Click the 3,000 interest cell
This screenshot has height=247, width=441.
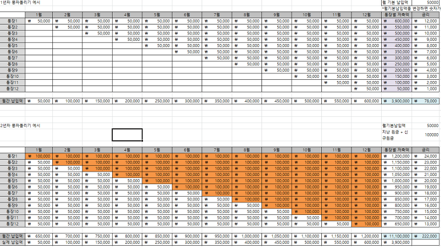(425, 77)
